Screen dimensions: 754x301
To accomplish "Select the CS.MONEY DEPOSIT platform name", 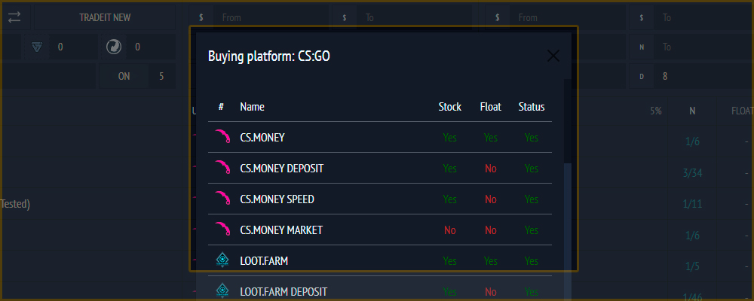I will tap(282, 169).
